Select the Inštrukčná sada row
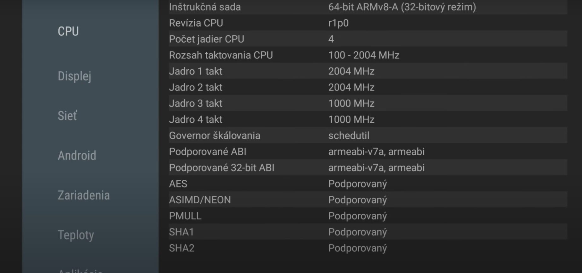 [368, 7]
